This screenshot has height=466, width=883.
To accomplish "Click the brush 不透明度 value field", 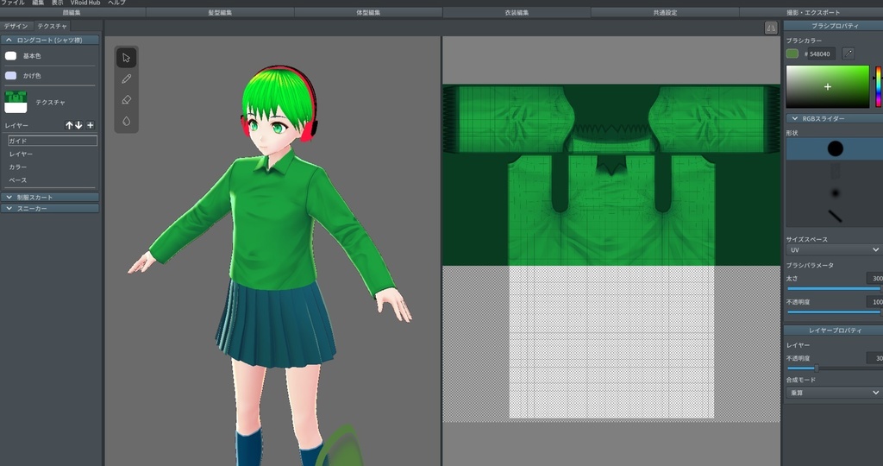I will click(x=874, y=301).
